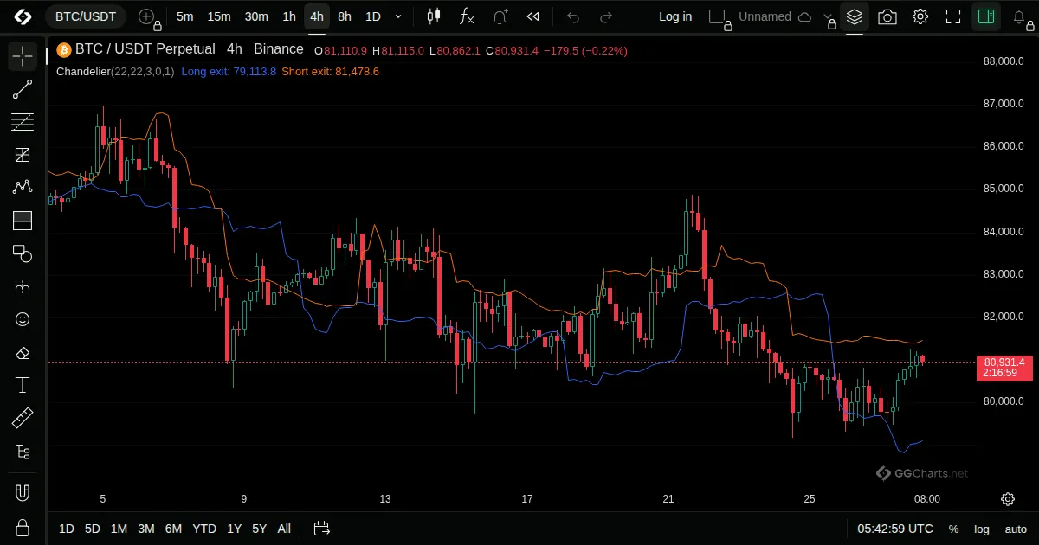Open the chart layout selector square
The width and height of the screenshot is (1039, 545).
click(x=718, y=16)
